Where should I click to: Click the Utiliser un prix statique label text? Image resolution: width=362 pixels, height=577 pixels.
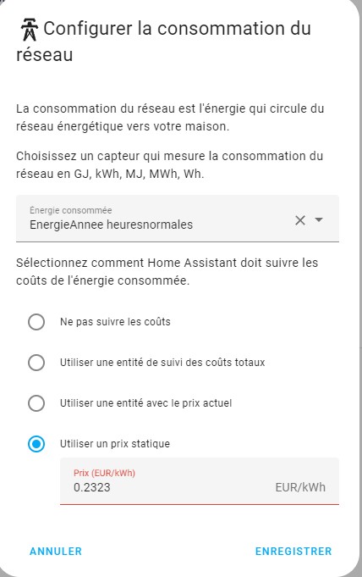coord(115,444)
